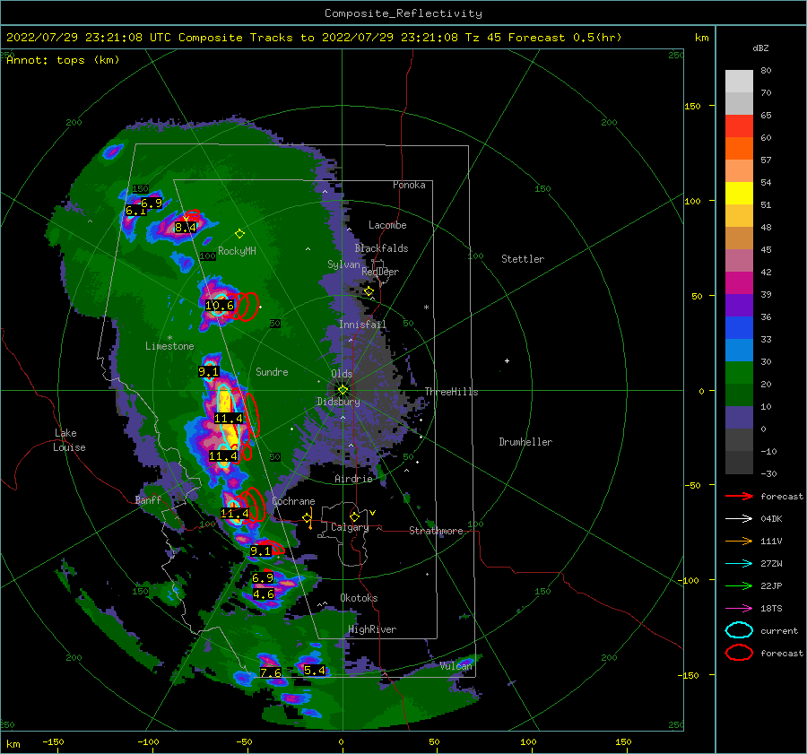Select the white plus marker east of ThreeHills
Screen dimensions: 807x754
pyautogui.click(x=507, y=360)
